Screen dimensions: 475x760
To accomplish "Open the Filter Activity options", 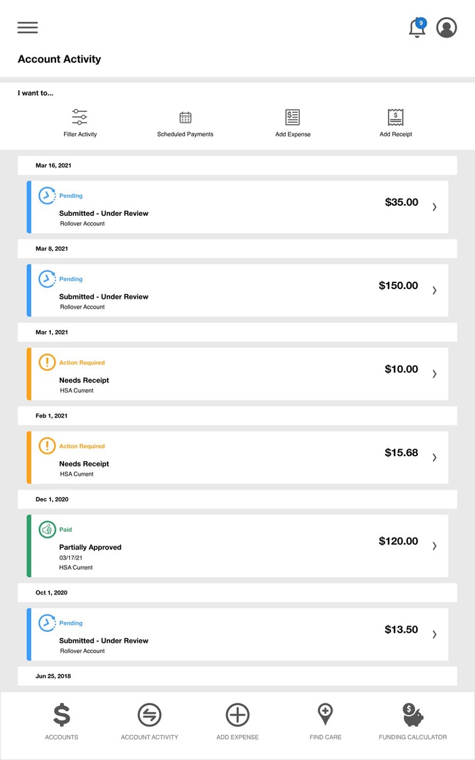I will [x=79, y=122].
